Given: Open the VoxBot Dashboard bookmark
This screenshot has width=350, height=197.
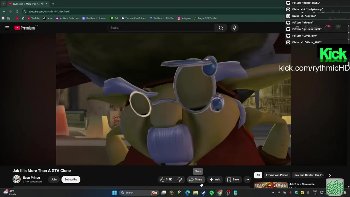Looking at the screenshot, I should point(68,18).
